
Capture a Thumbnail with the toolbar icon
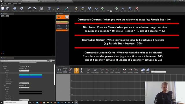42,9
